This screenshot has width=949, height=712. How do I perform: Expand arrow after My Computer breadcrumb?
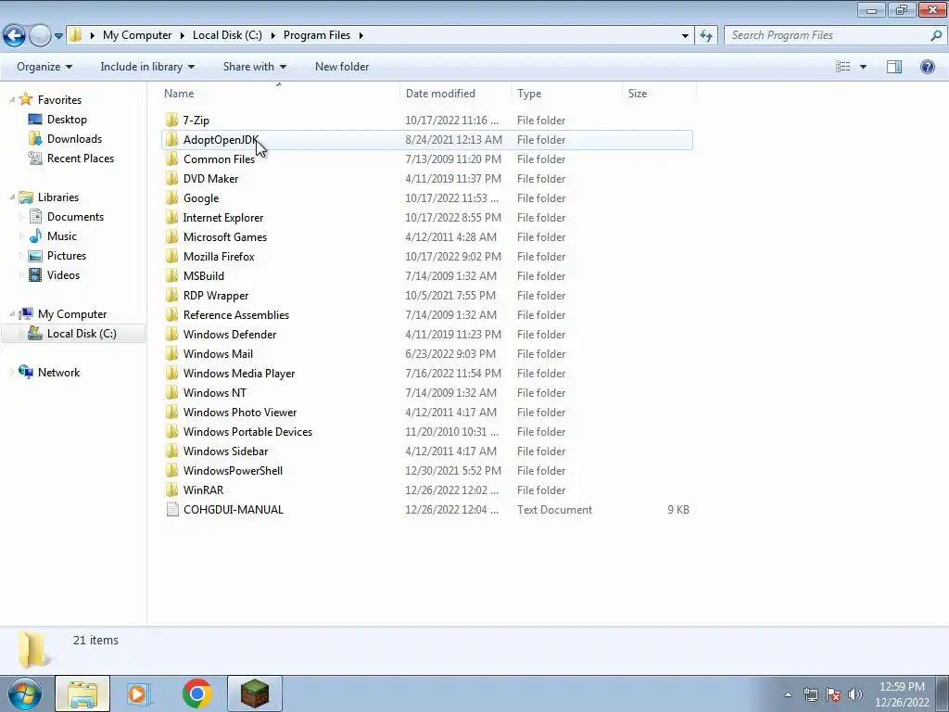[182, 35]
